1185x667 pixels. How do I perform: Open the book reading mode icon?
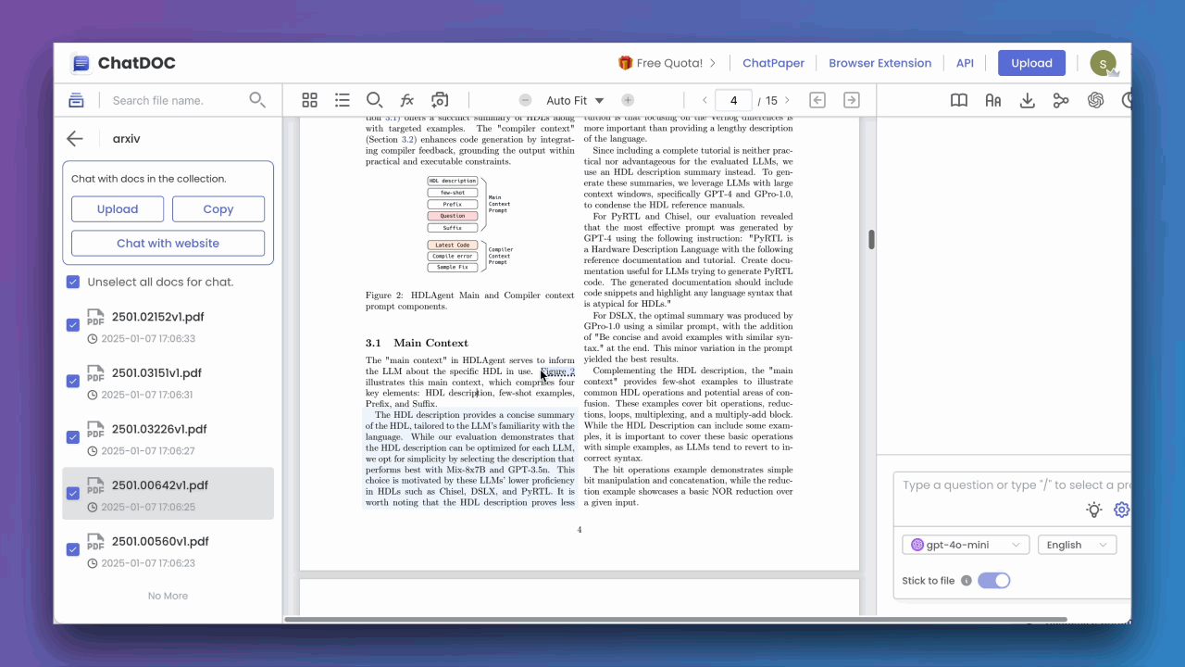[x=959, y=100]
